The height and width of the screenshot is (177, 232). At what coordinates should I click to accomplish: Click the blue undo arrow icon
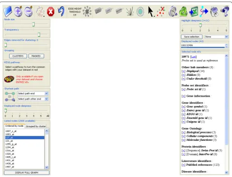[61, 11]
